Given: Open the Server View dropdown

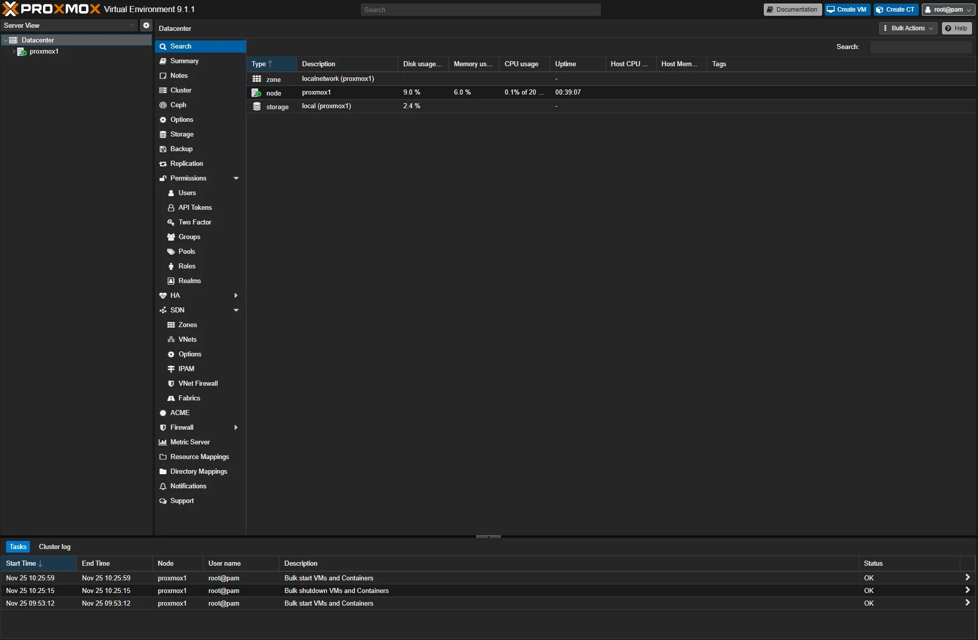Looking at the screenshot, I should [x=132, y=25].
